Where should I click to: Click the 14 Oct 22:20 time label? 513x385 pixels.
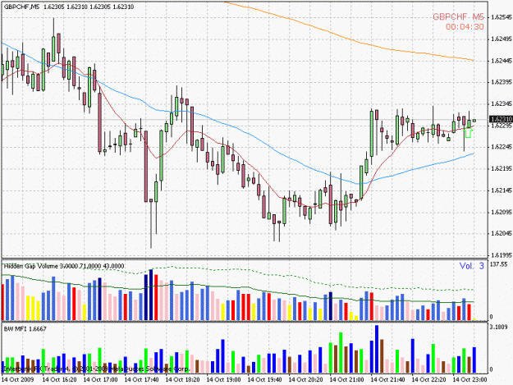click(x=428, y=379)
